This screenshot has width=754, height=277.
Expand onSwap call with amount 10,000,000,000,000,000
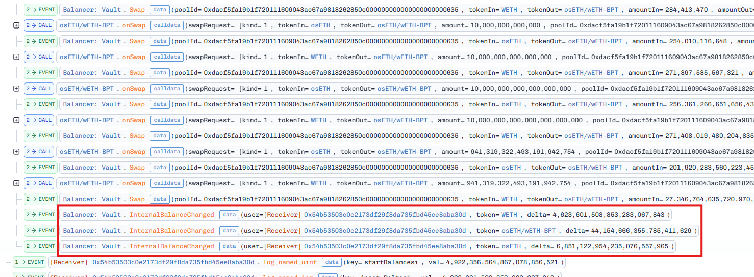[16, 57]
